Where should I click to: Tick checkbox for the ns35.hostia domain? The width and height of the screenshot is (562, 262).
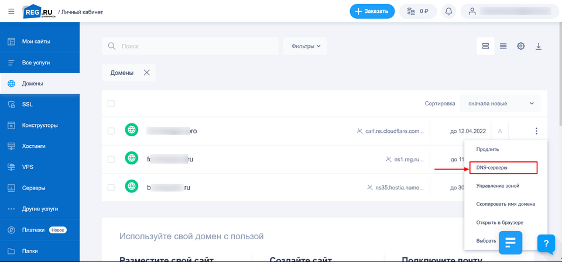(x=111, y=187)
